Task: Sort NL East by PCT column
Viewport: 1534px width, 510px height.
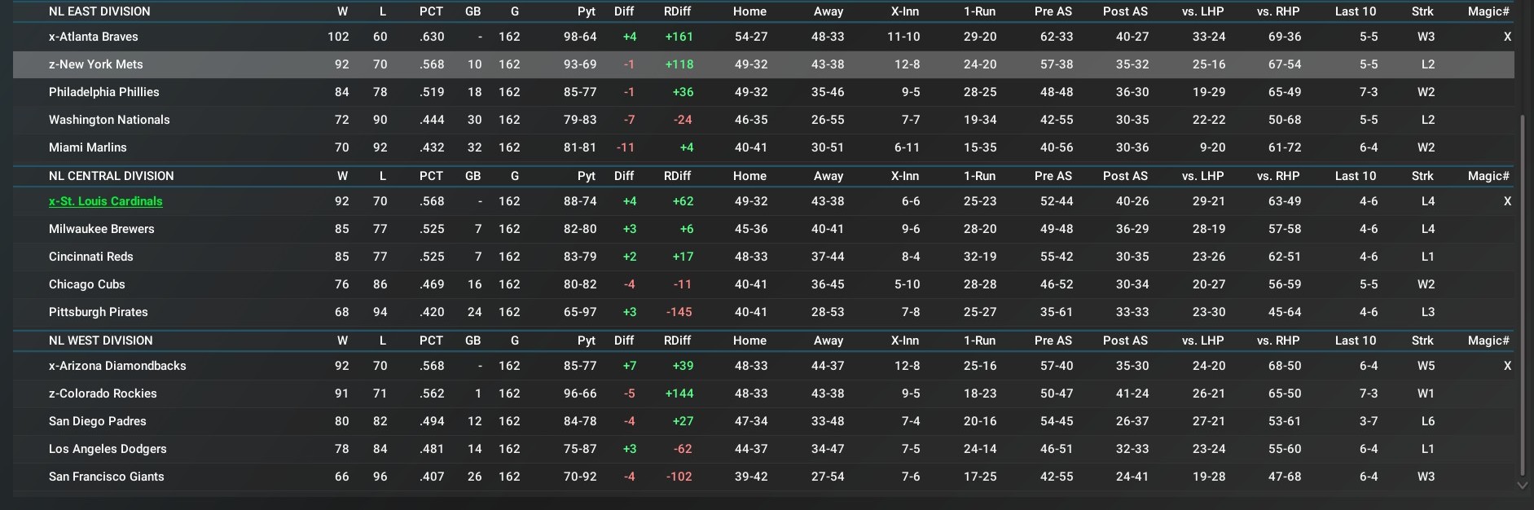Action: (x=431, y=11)
